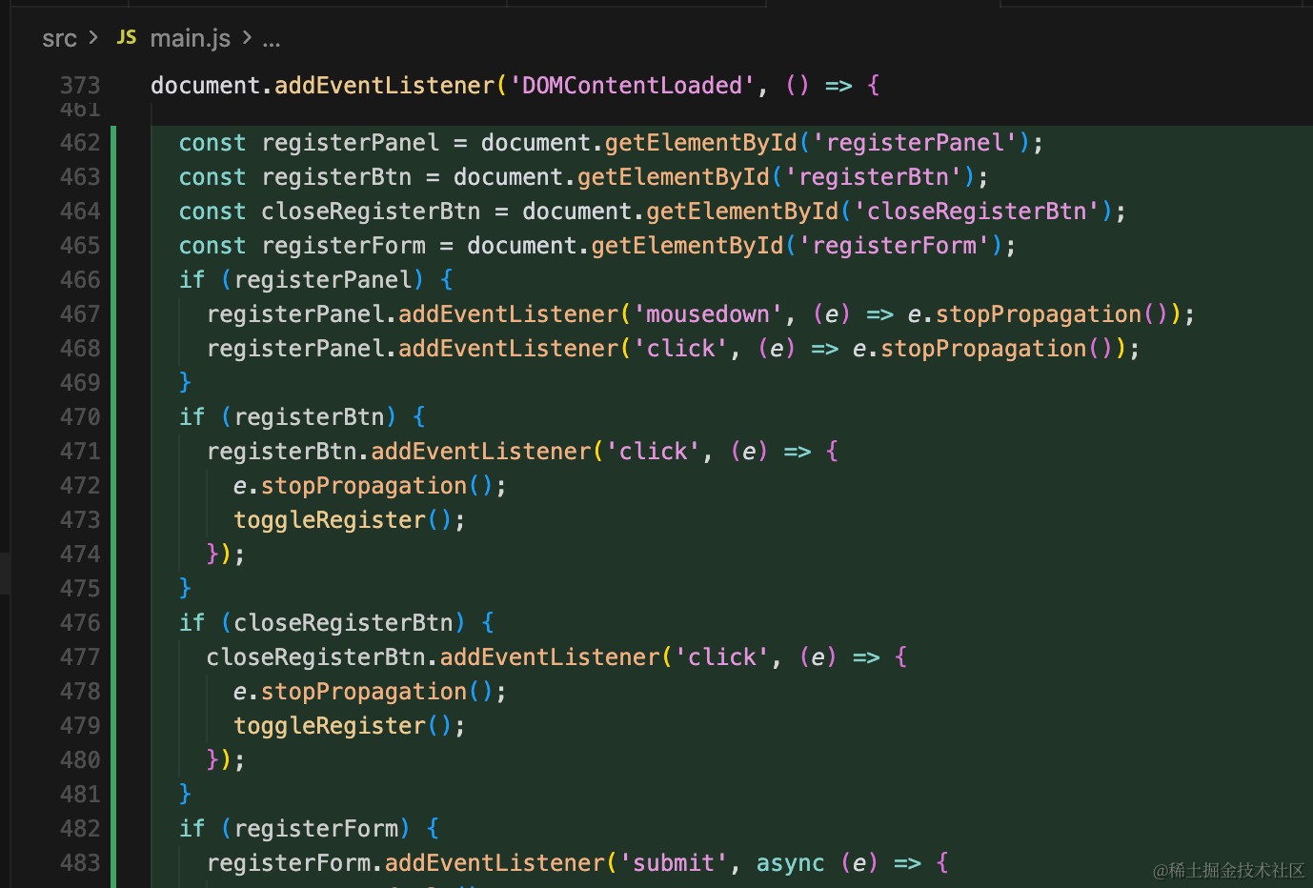Click 'click' string on line 468

pos(680,349)
